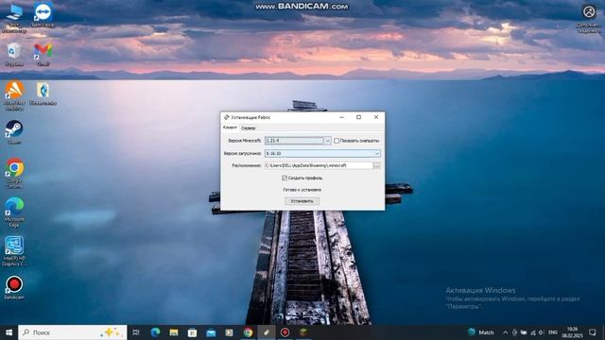Open the loader version dropdown showing 0.16.10
605x340 pixels.
click(322, 153)
